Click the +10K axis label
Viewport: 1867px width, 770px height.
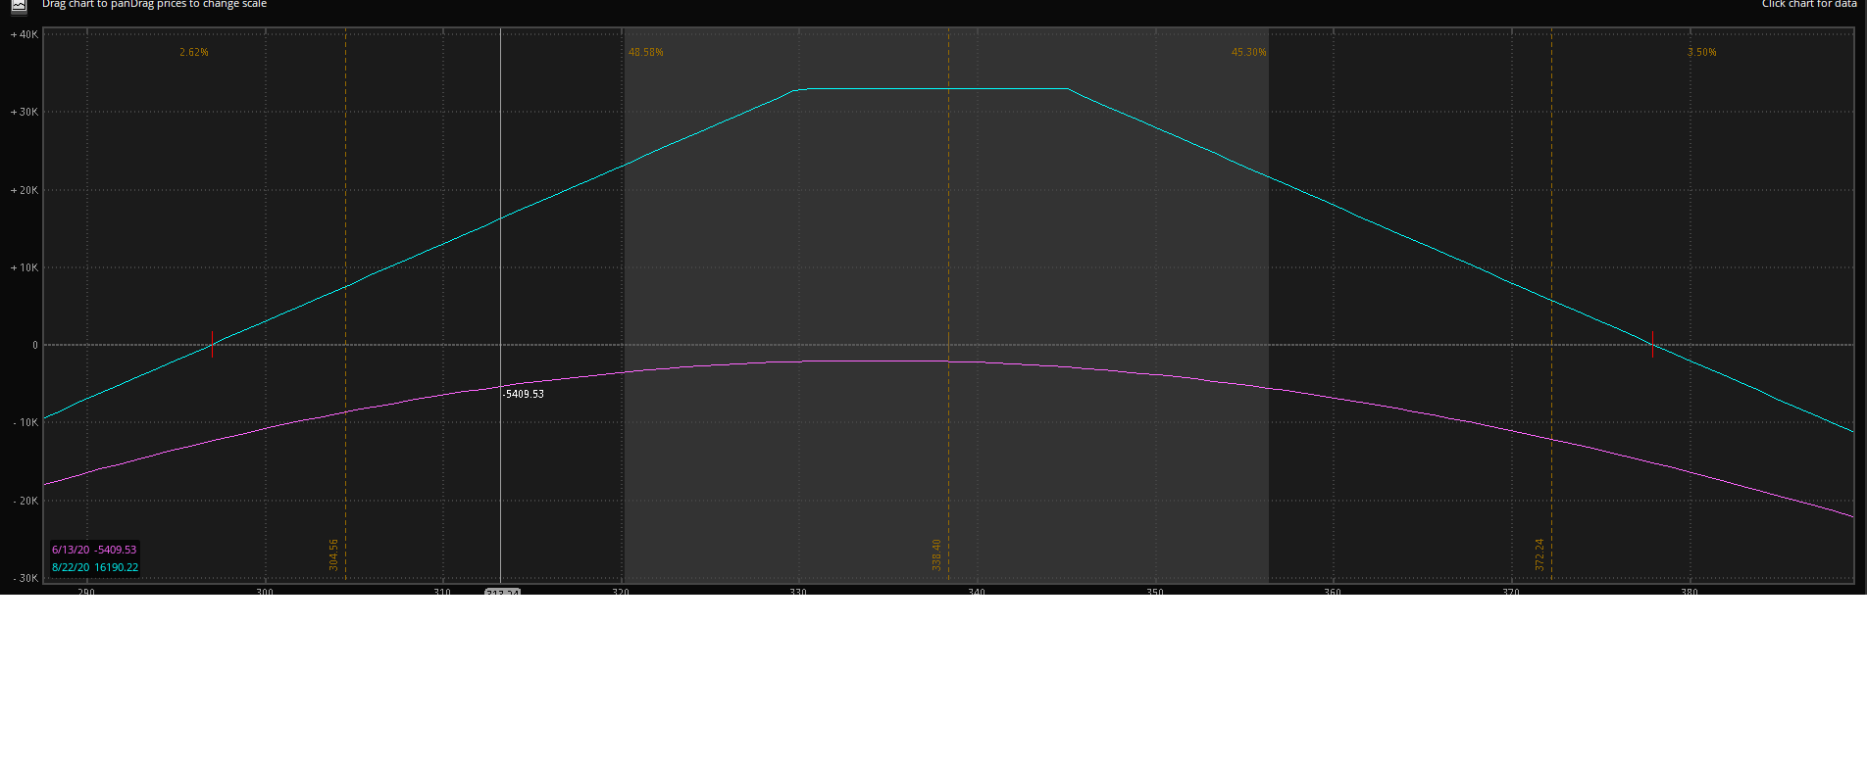pos(25,267)
